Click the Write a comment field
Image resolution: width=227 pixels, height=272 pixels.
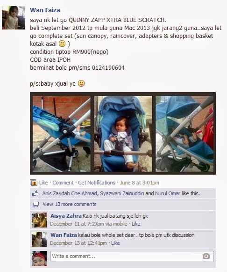(x=132, y=256)
